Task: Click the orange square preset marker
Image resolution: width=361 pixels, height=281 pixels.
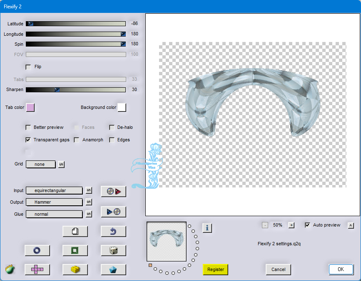Action: pos(150,265)
